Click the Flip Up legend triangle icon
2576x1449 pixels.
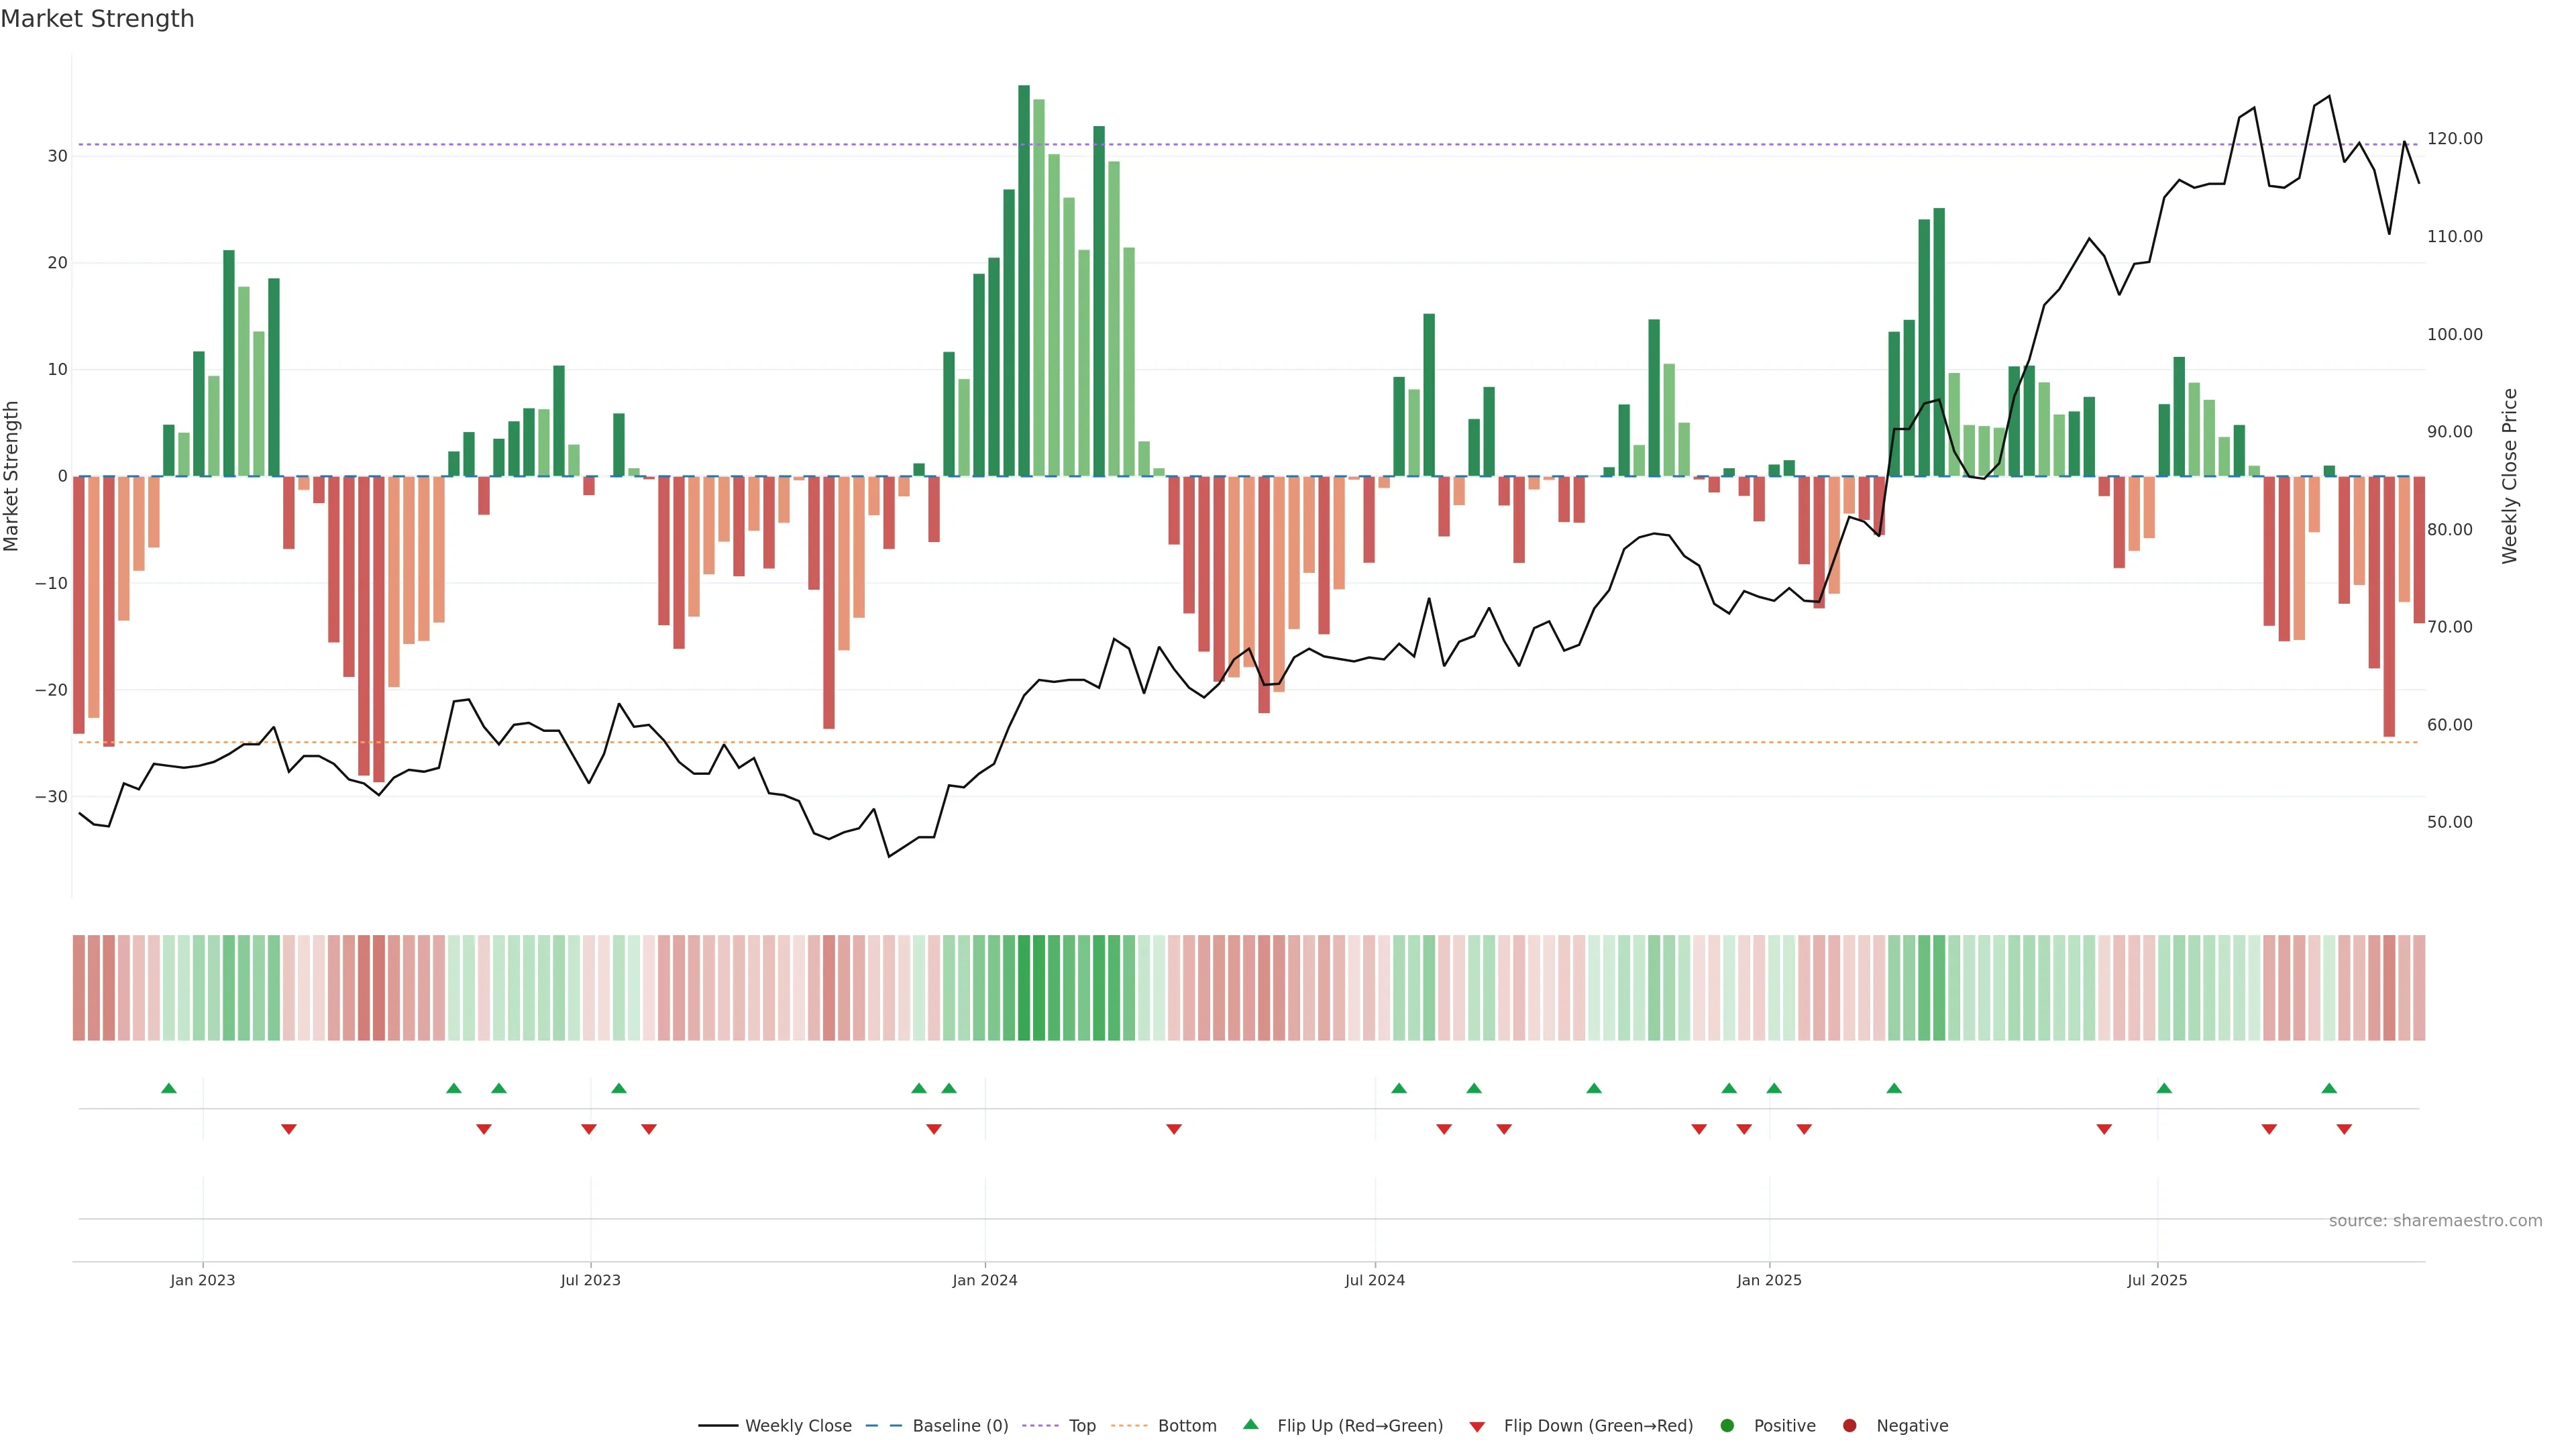(1250, 1424)
